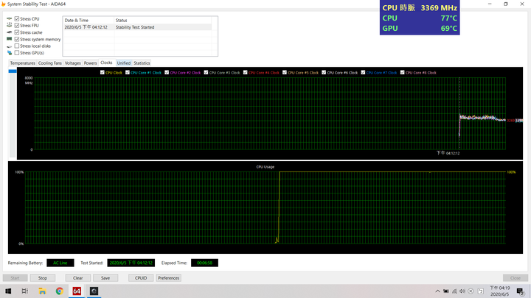Toggle CPU Clock graph checkbox

pyautogui.click(x=103, y=72)
